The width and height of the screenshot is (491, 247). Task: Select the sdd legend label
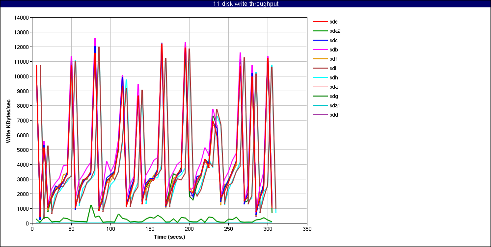pyautogui.click(x=333, y=115)
